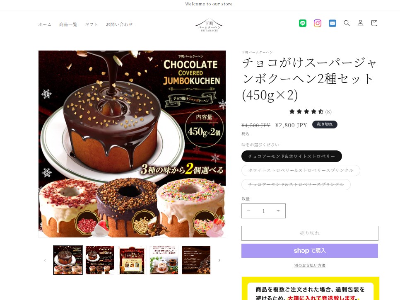
Task: Click the Shitamachi Baumkuchen logo
Action: 209,25
